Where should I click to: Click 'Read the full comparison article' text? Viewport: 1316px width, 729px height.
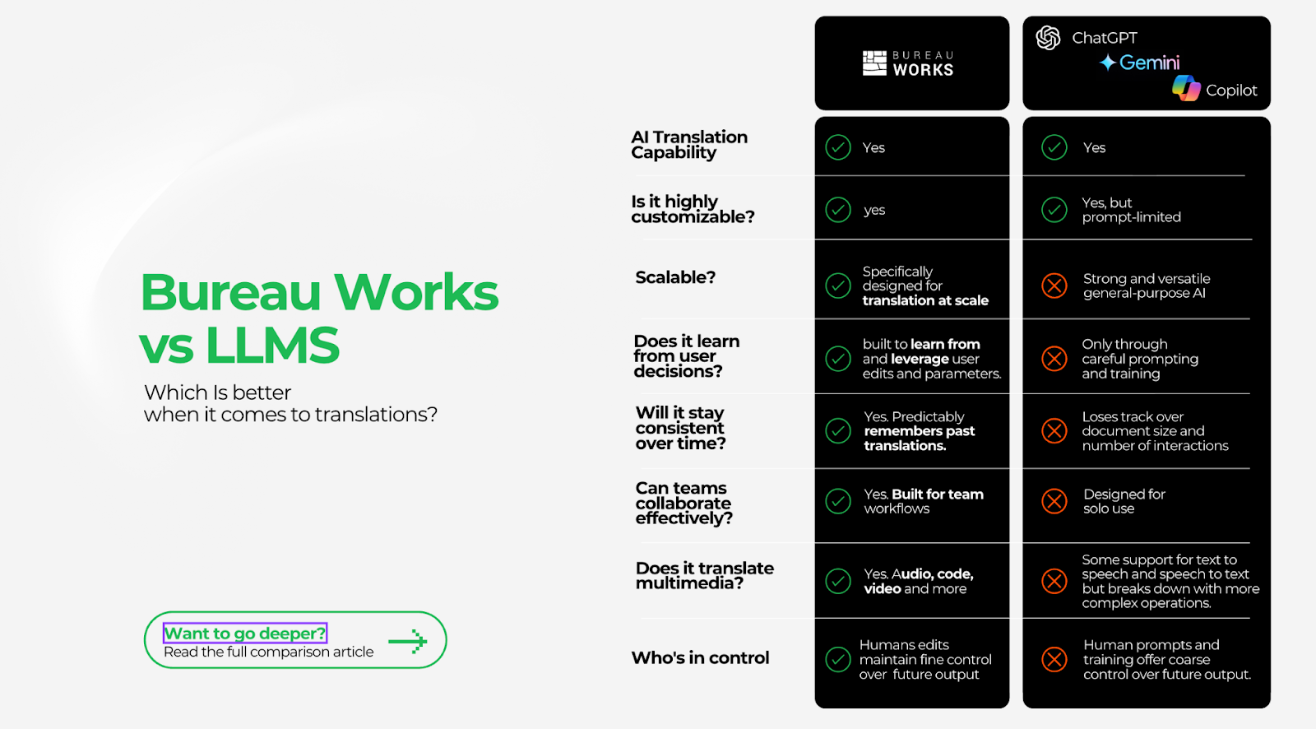pyautogui.click(x=268, y=652)
